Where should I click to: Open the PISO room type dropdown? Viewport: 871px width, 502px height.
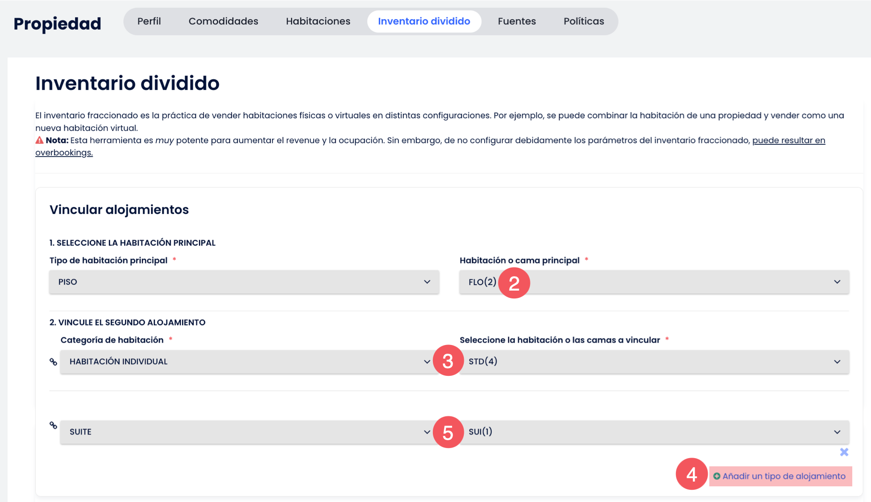pos(244,282)
